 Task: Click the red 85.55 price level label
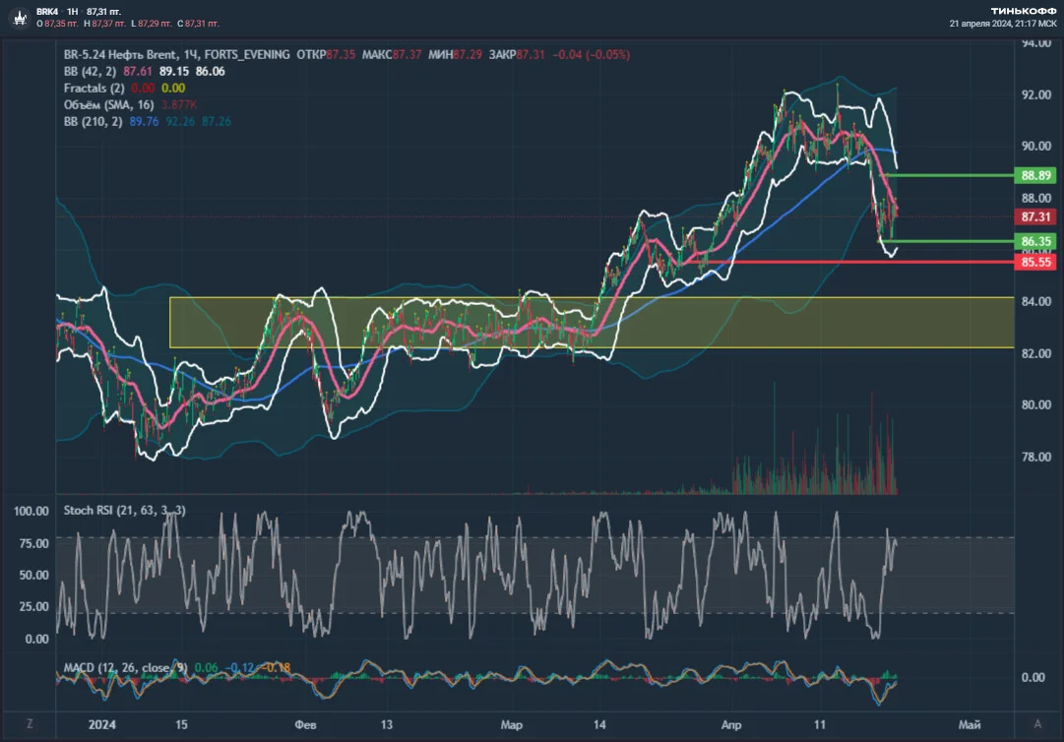point(1035,262)
